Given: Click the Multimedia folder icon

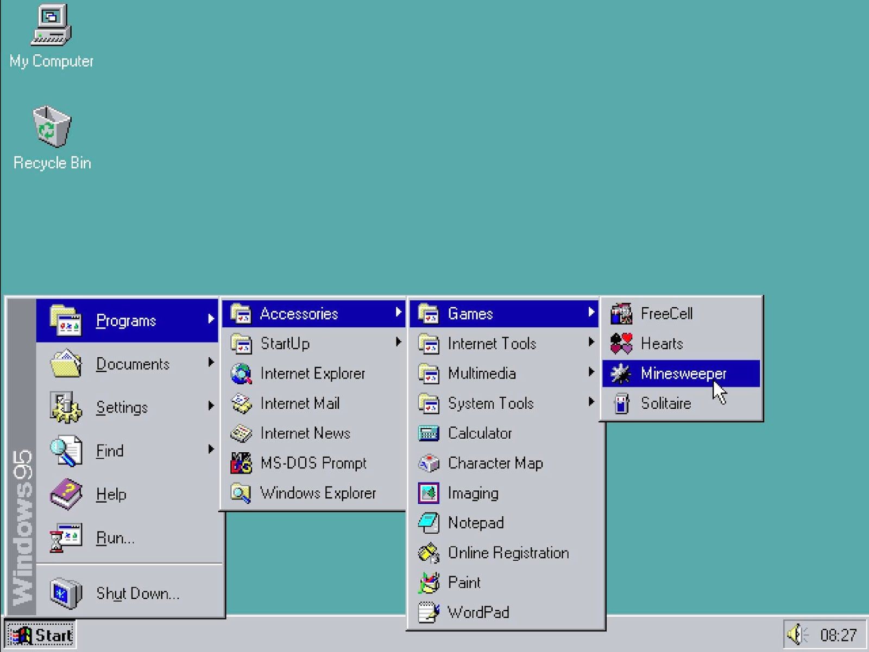Looking at the screenshot, I should tap(429, 374).
